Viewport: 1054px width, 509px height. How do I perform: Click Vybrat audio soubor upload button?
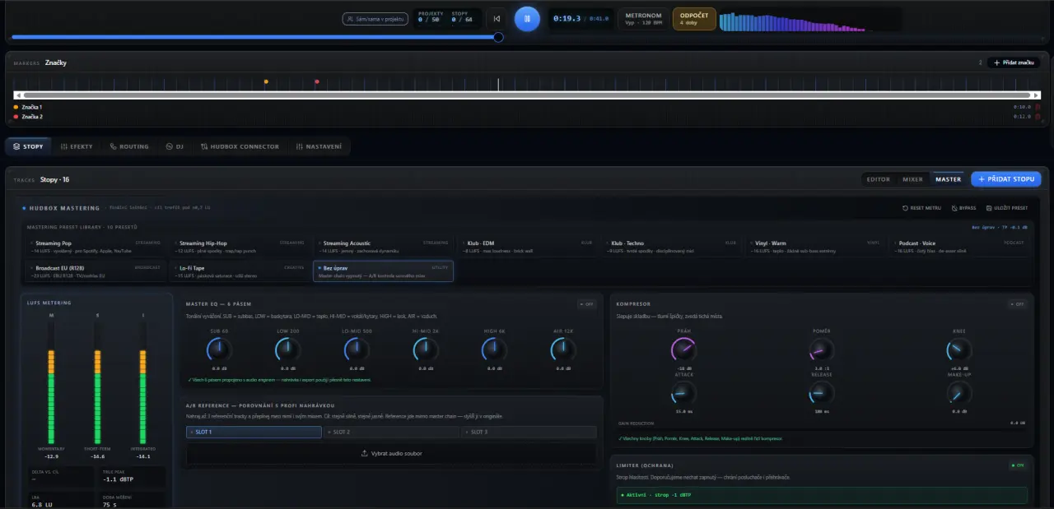(391, 453)
